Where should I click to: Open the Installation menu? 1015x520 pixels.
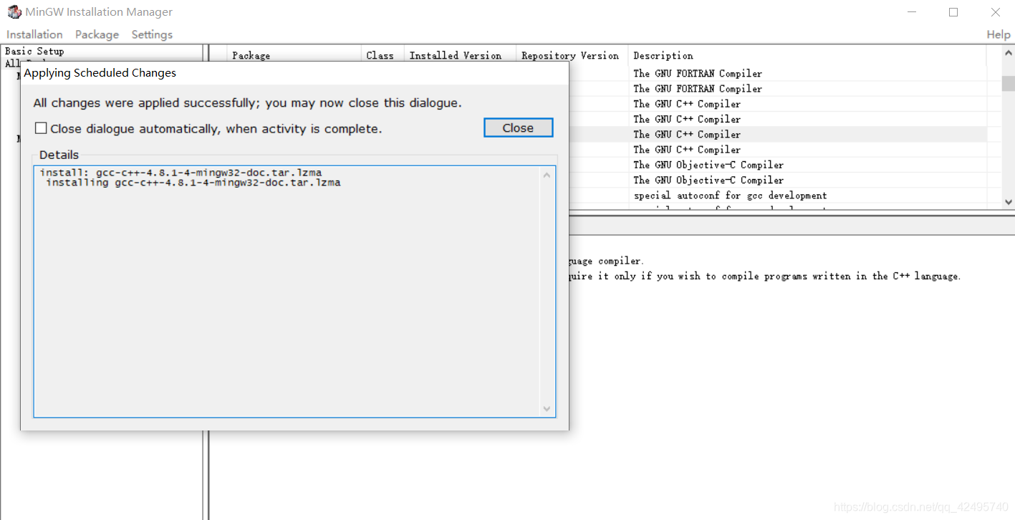click(34, 34)
